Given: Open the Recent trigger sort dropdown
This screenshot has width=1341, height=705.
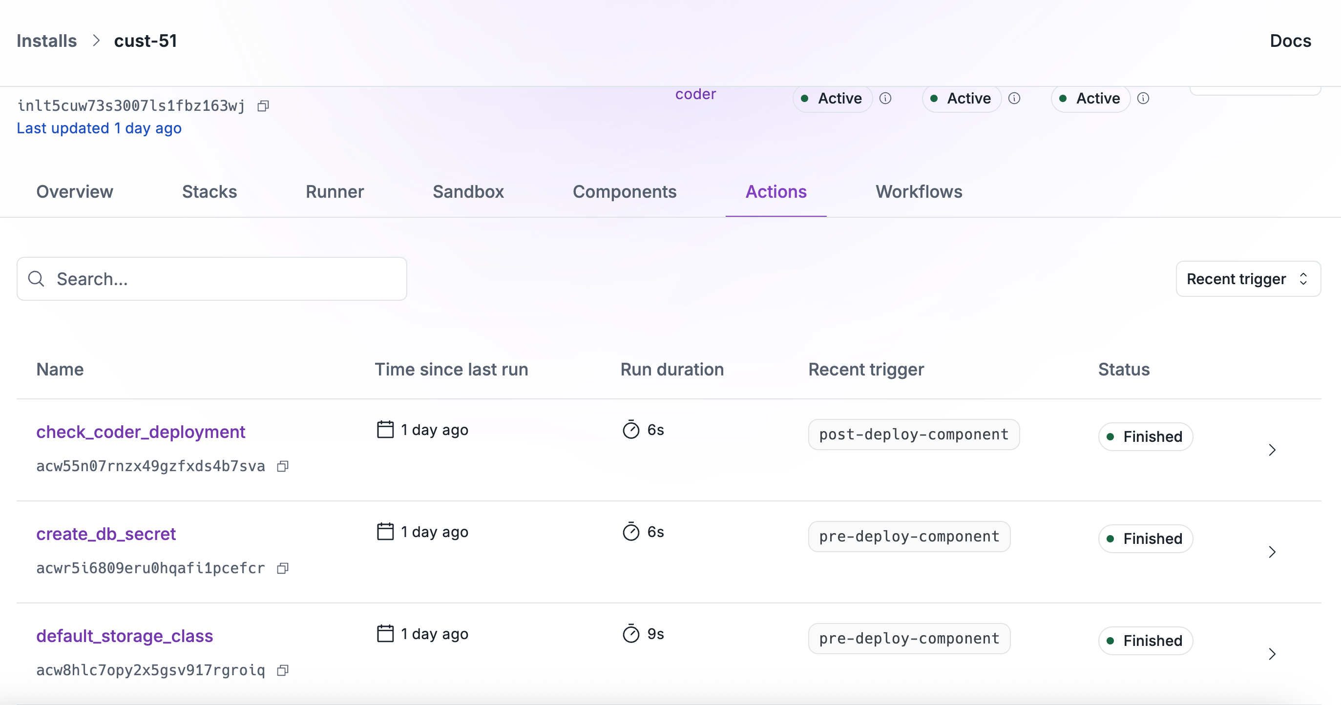Looking at the screenshot, I should [1248, 279].
